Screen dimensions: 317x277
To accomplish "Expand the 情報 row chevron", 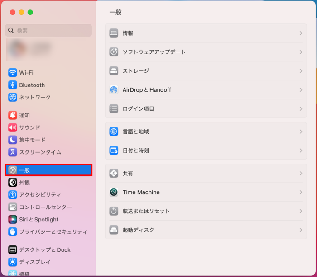I will coord(301,33).
